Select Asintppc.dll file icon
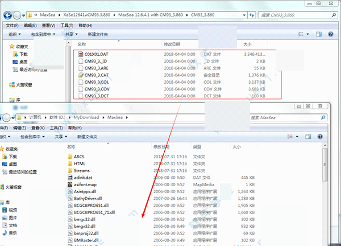Screen dimensions: 341x246 (70, 191)
